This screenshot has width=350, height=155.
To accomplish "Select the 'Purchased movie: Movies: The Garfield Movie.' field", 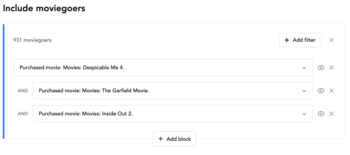I will click(172, 91).
